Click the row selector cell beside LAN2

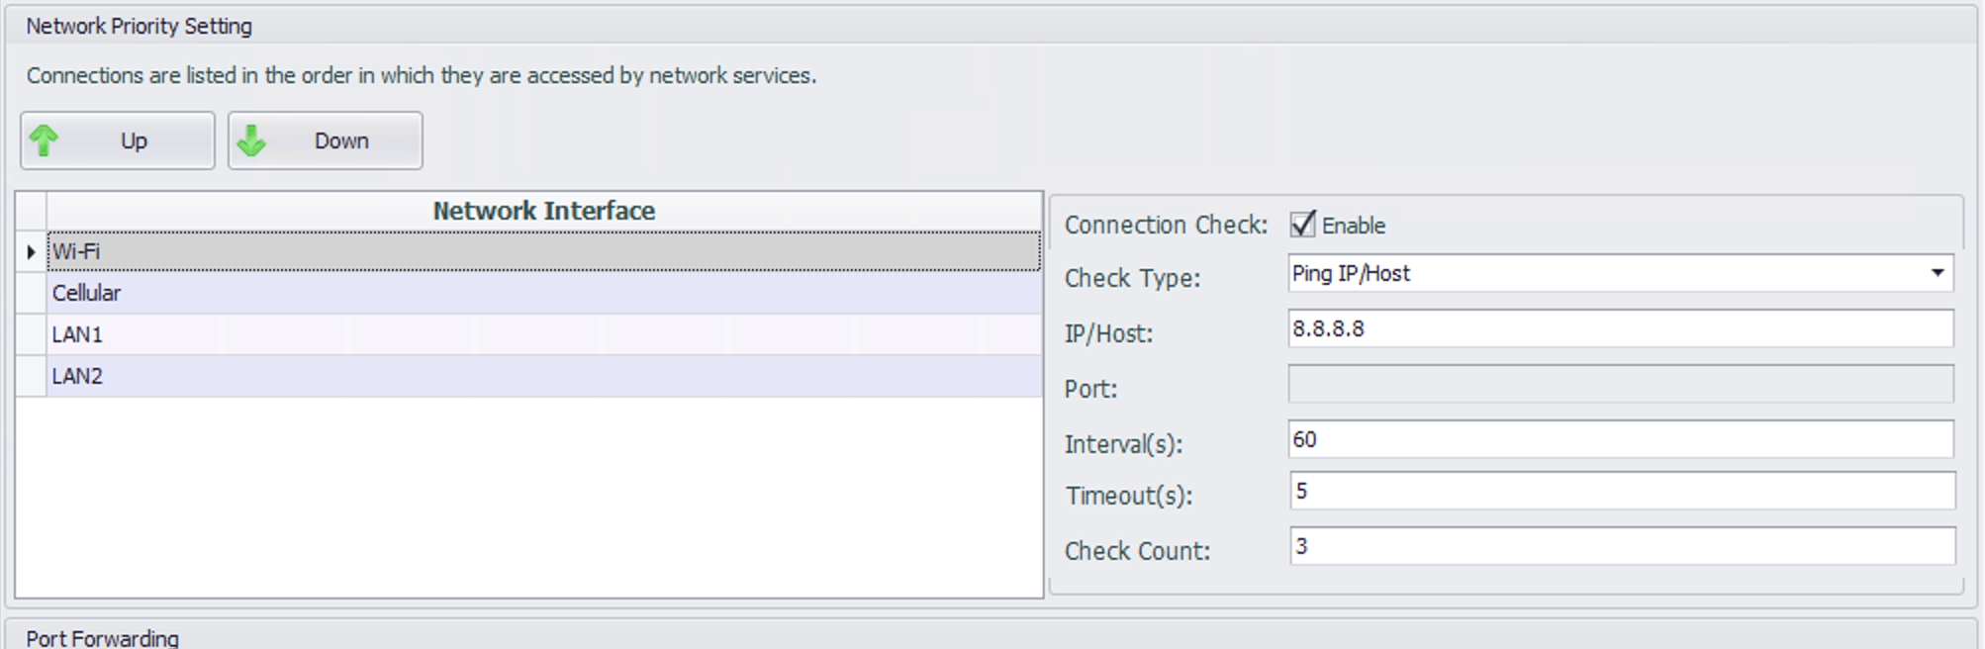pyautogui.click(x=31, y=376)
